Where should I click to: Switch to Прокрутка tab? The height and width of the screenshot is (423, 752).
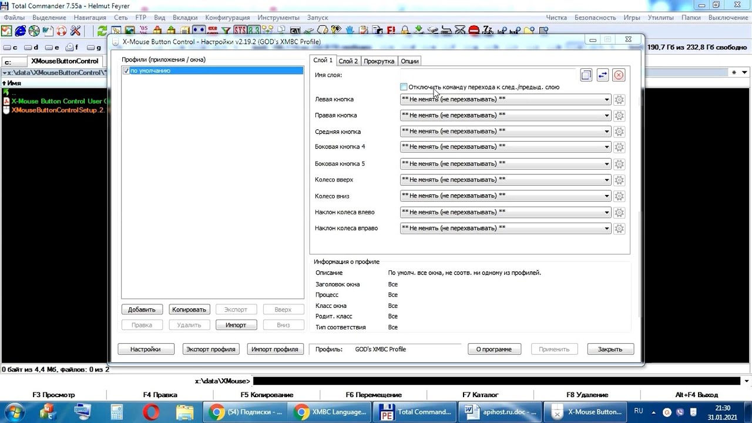[x=379, y=61]
